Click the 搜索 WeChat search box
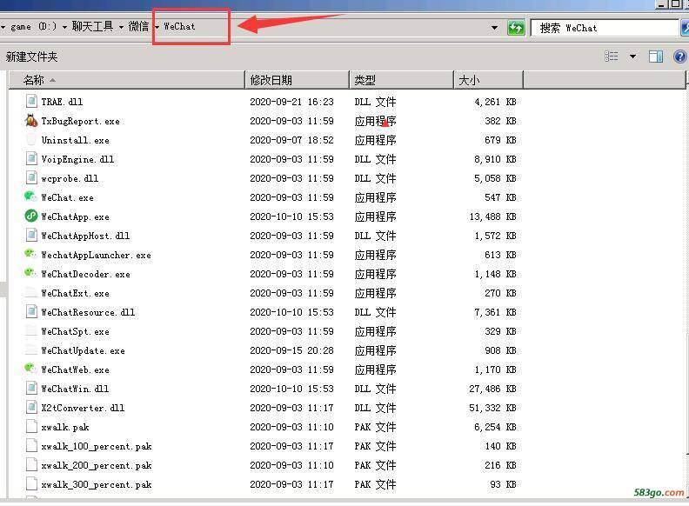This screenshot has height=506, width=689. [x=605, y=28]
